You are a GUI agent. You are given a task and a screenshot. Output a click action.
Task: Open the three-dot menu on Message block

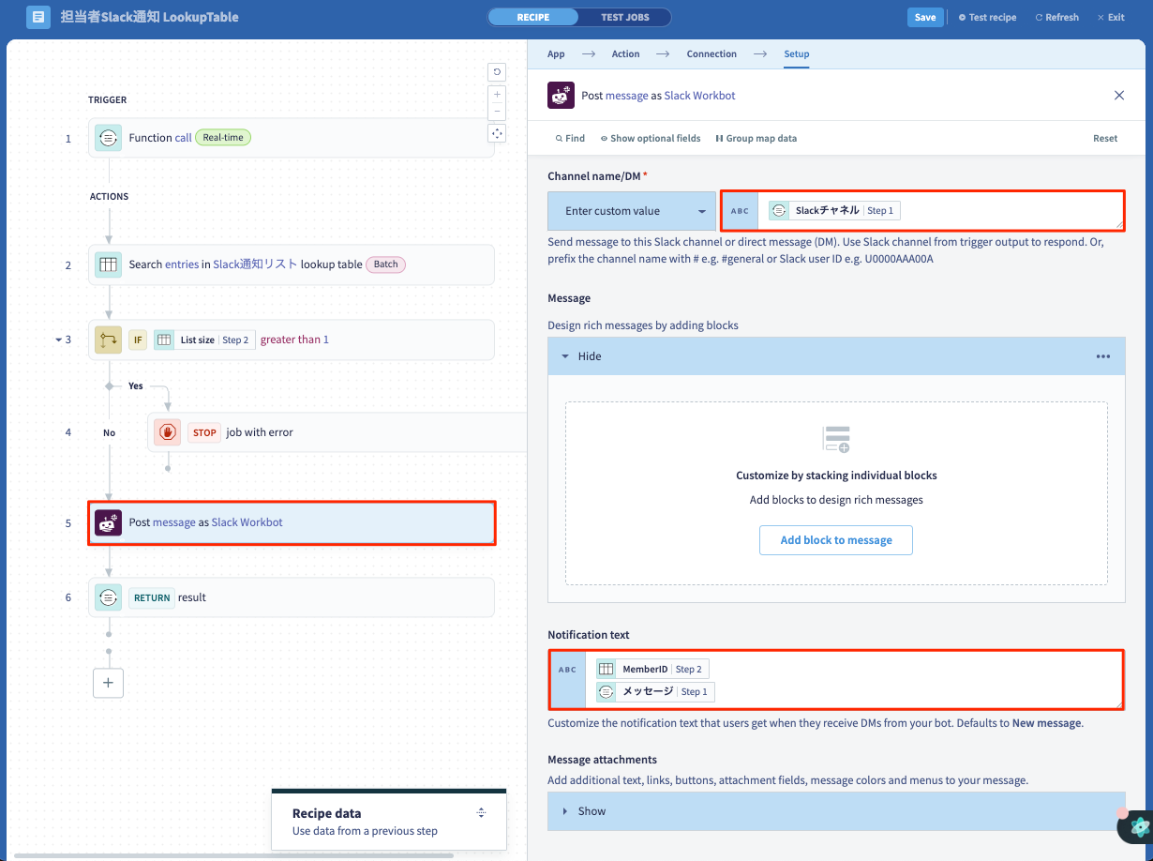1103,356
